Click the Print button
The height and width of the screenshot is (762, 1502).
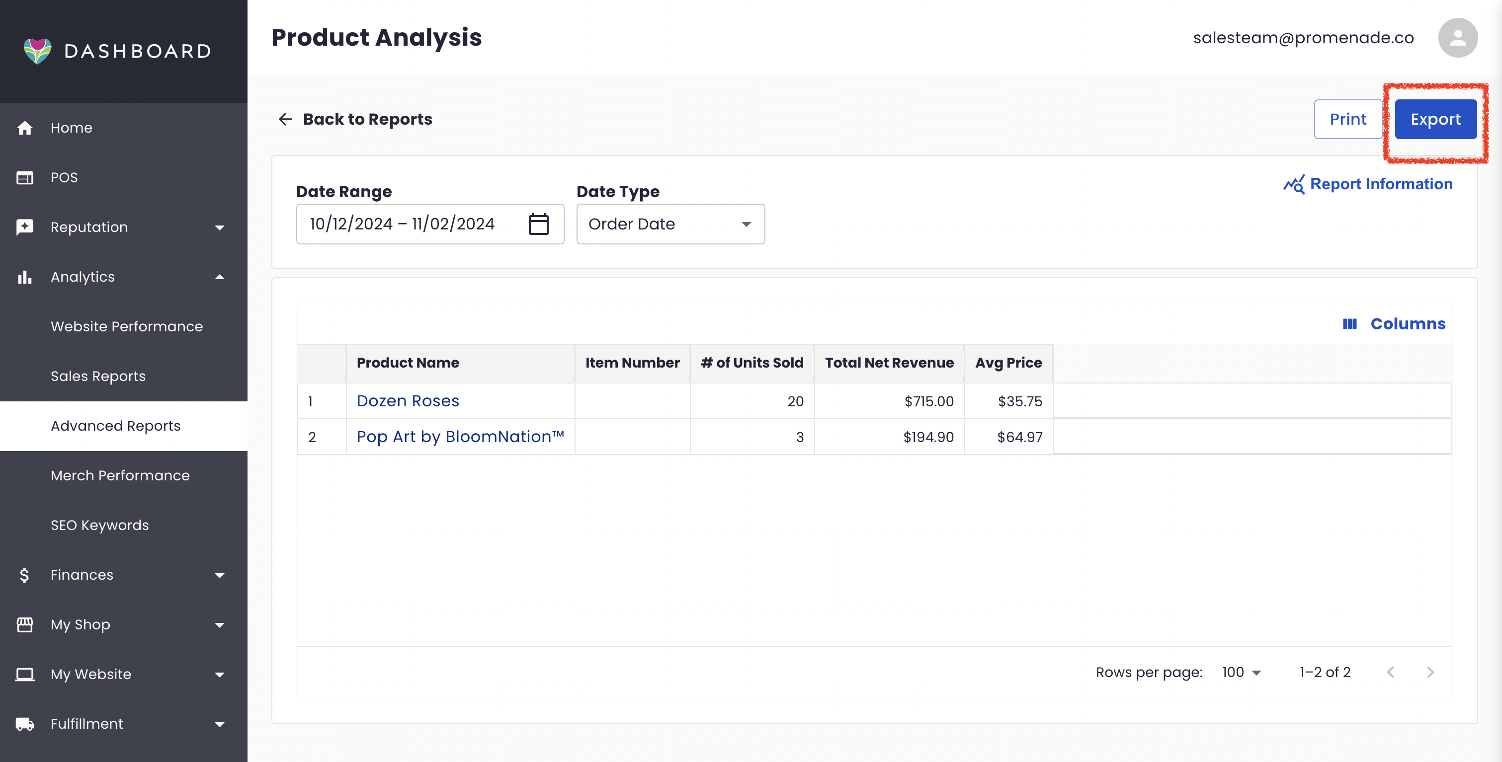(x=1347, y=119)
